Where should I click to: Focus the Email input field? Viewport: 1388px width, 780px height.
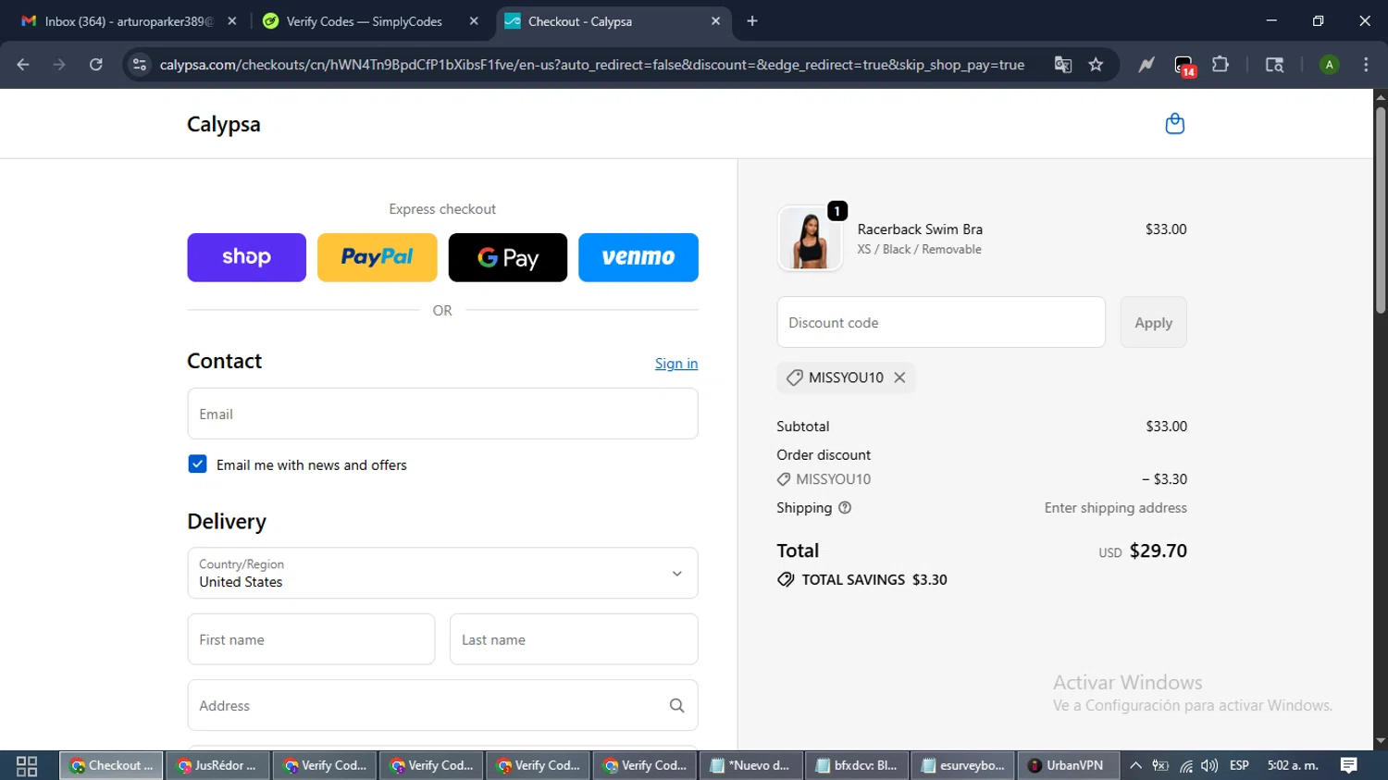[x=442, y=414]
